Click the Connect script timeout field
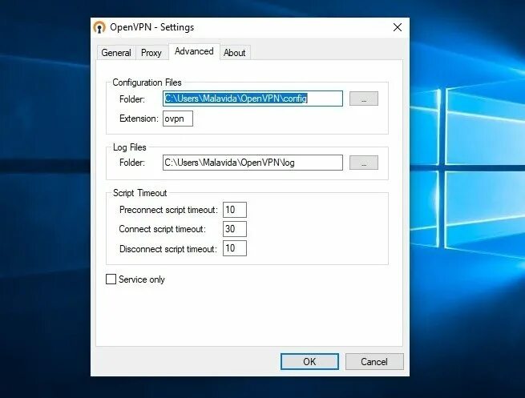The width and height of the screenshot is (525, 398). tap(235, 229)
